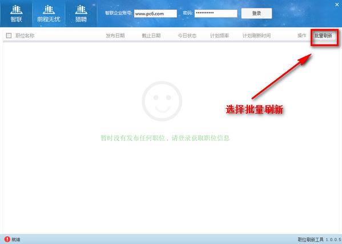Click the 今日状态 column header

[187, 36]
